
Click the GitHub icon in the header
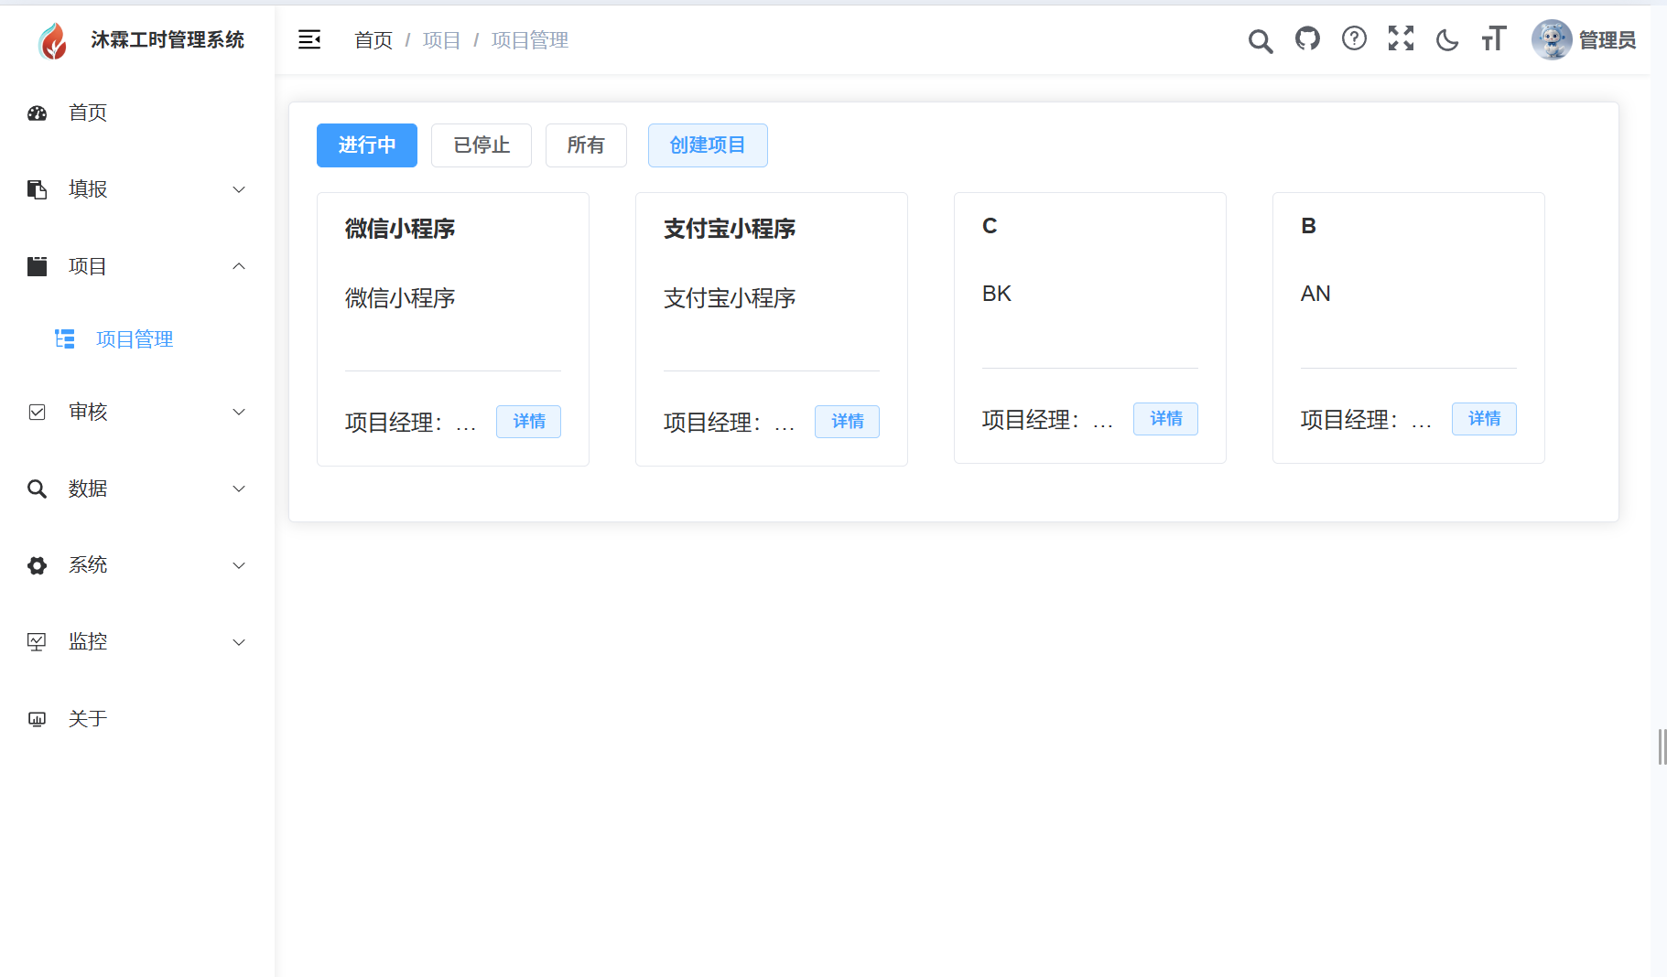pos(1307,38)
